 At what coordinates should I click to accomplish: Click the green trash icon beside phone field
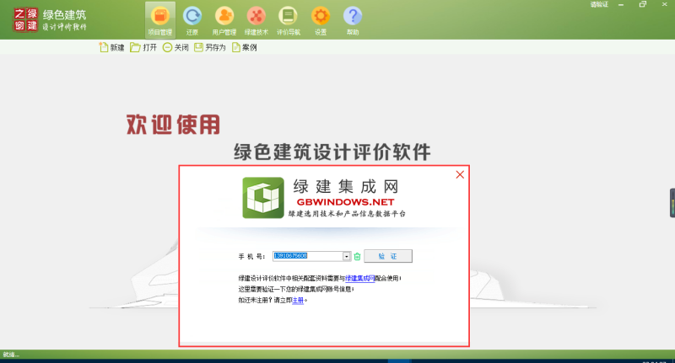tap(357, 256)
